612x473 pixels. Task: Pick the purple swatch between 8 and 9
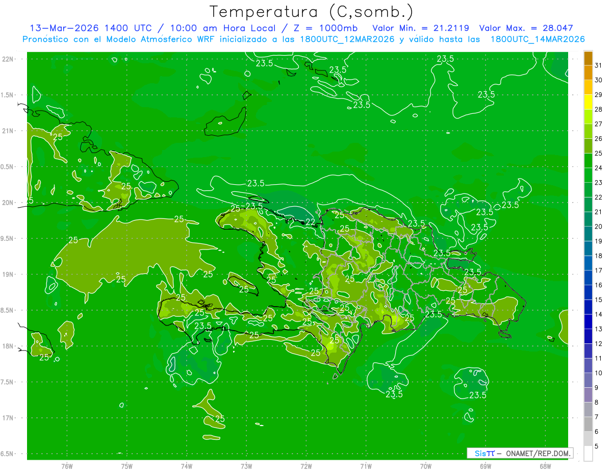(x=588, y=394)
